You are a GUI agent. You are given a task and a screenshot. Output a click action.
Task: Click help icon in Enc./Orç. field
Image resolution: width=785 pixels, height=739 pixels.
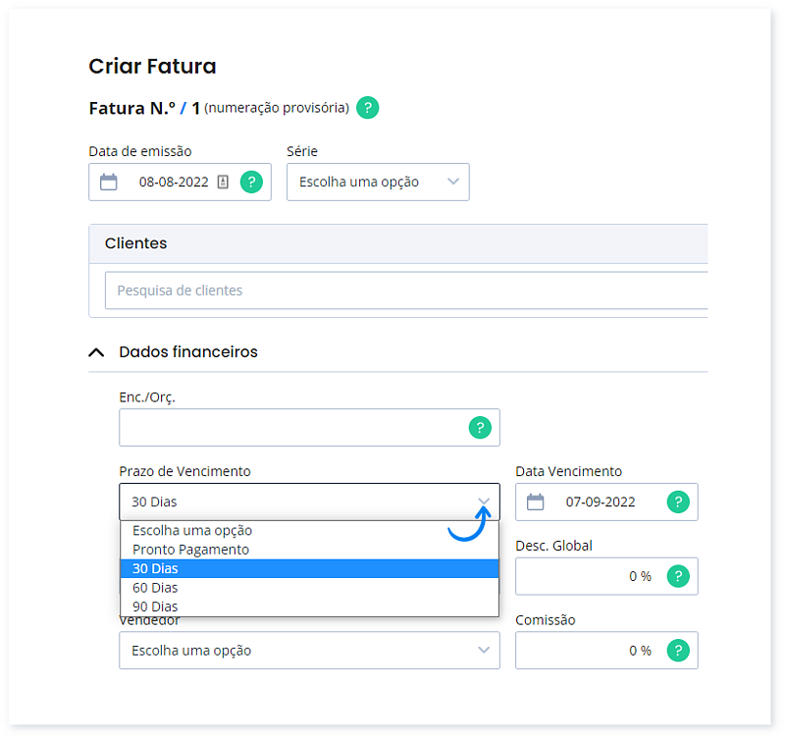click(480, 428)
